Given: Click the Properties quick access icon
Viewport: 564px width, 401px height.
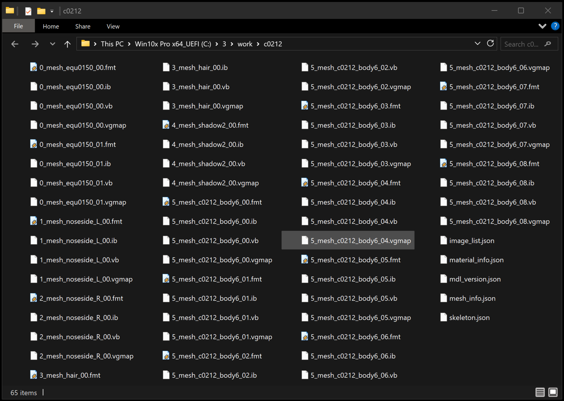Looking at the screenshot, I should click(28, 11).
